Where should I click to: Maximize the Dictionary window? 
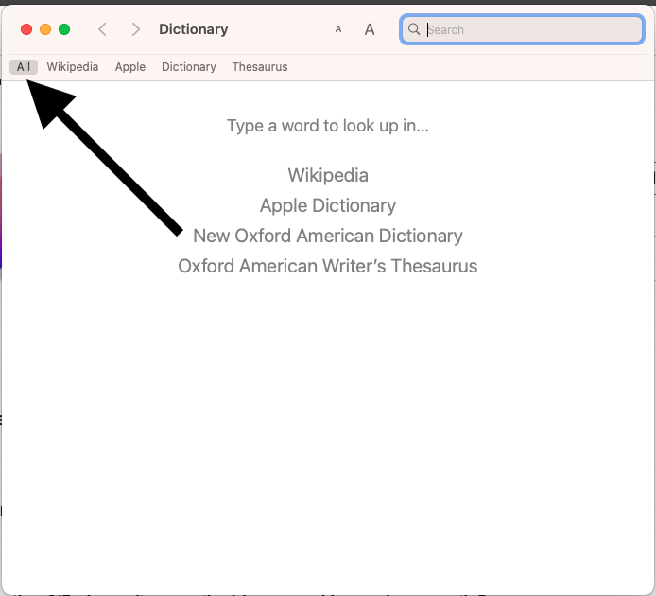pos(64,29)
